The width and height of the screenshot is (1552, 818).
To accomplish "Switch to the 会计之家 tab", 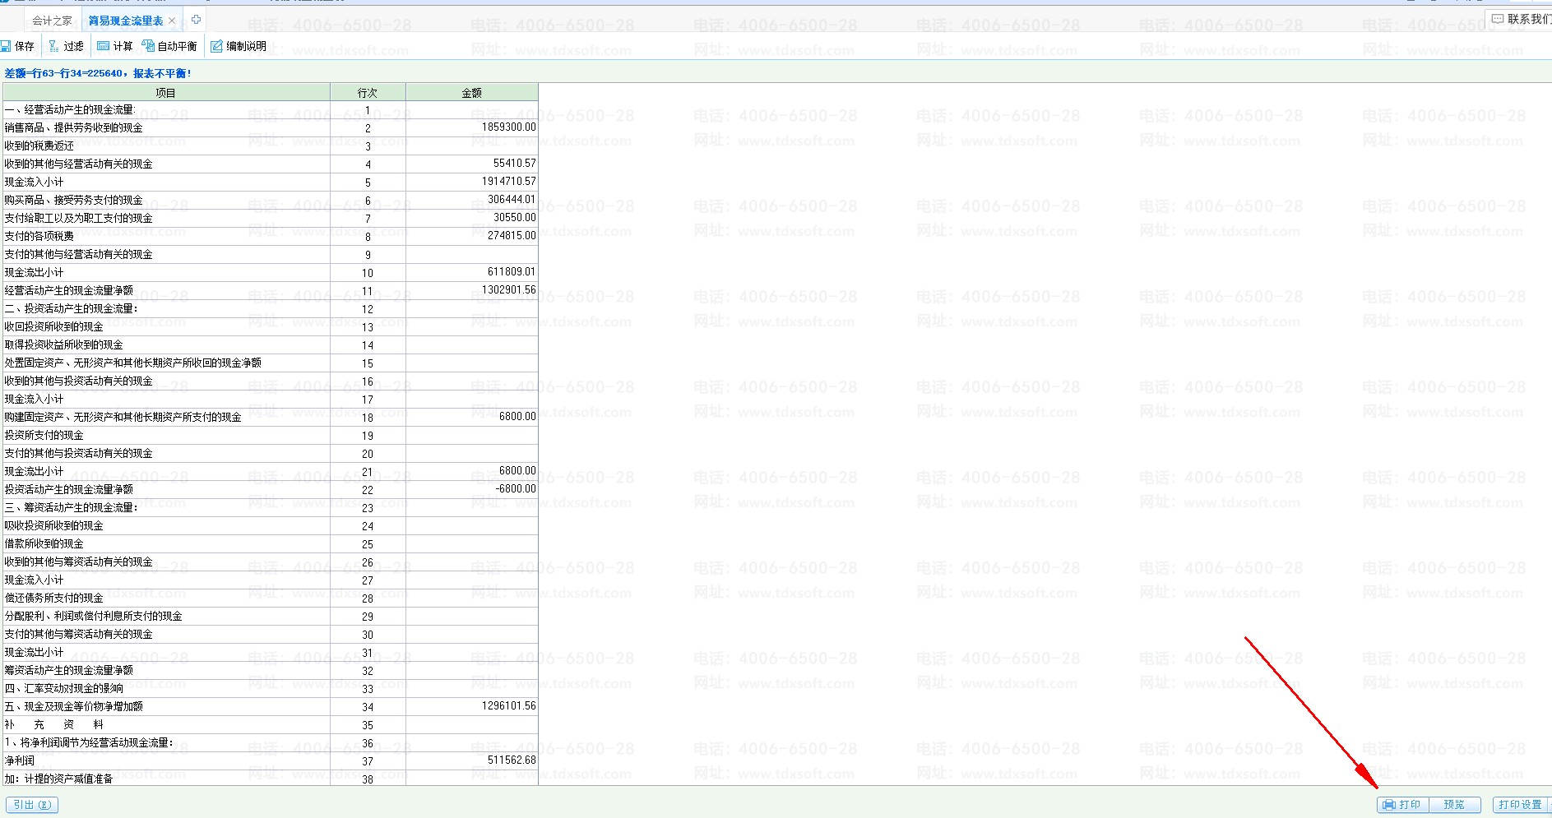I will tap(52, 21).
